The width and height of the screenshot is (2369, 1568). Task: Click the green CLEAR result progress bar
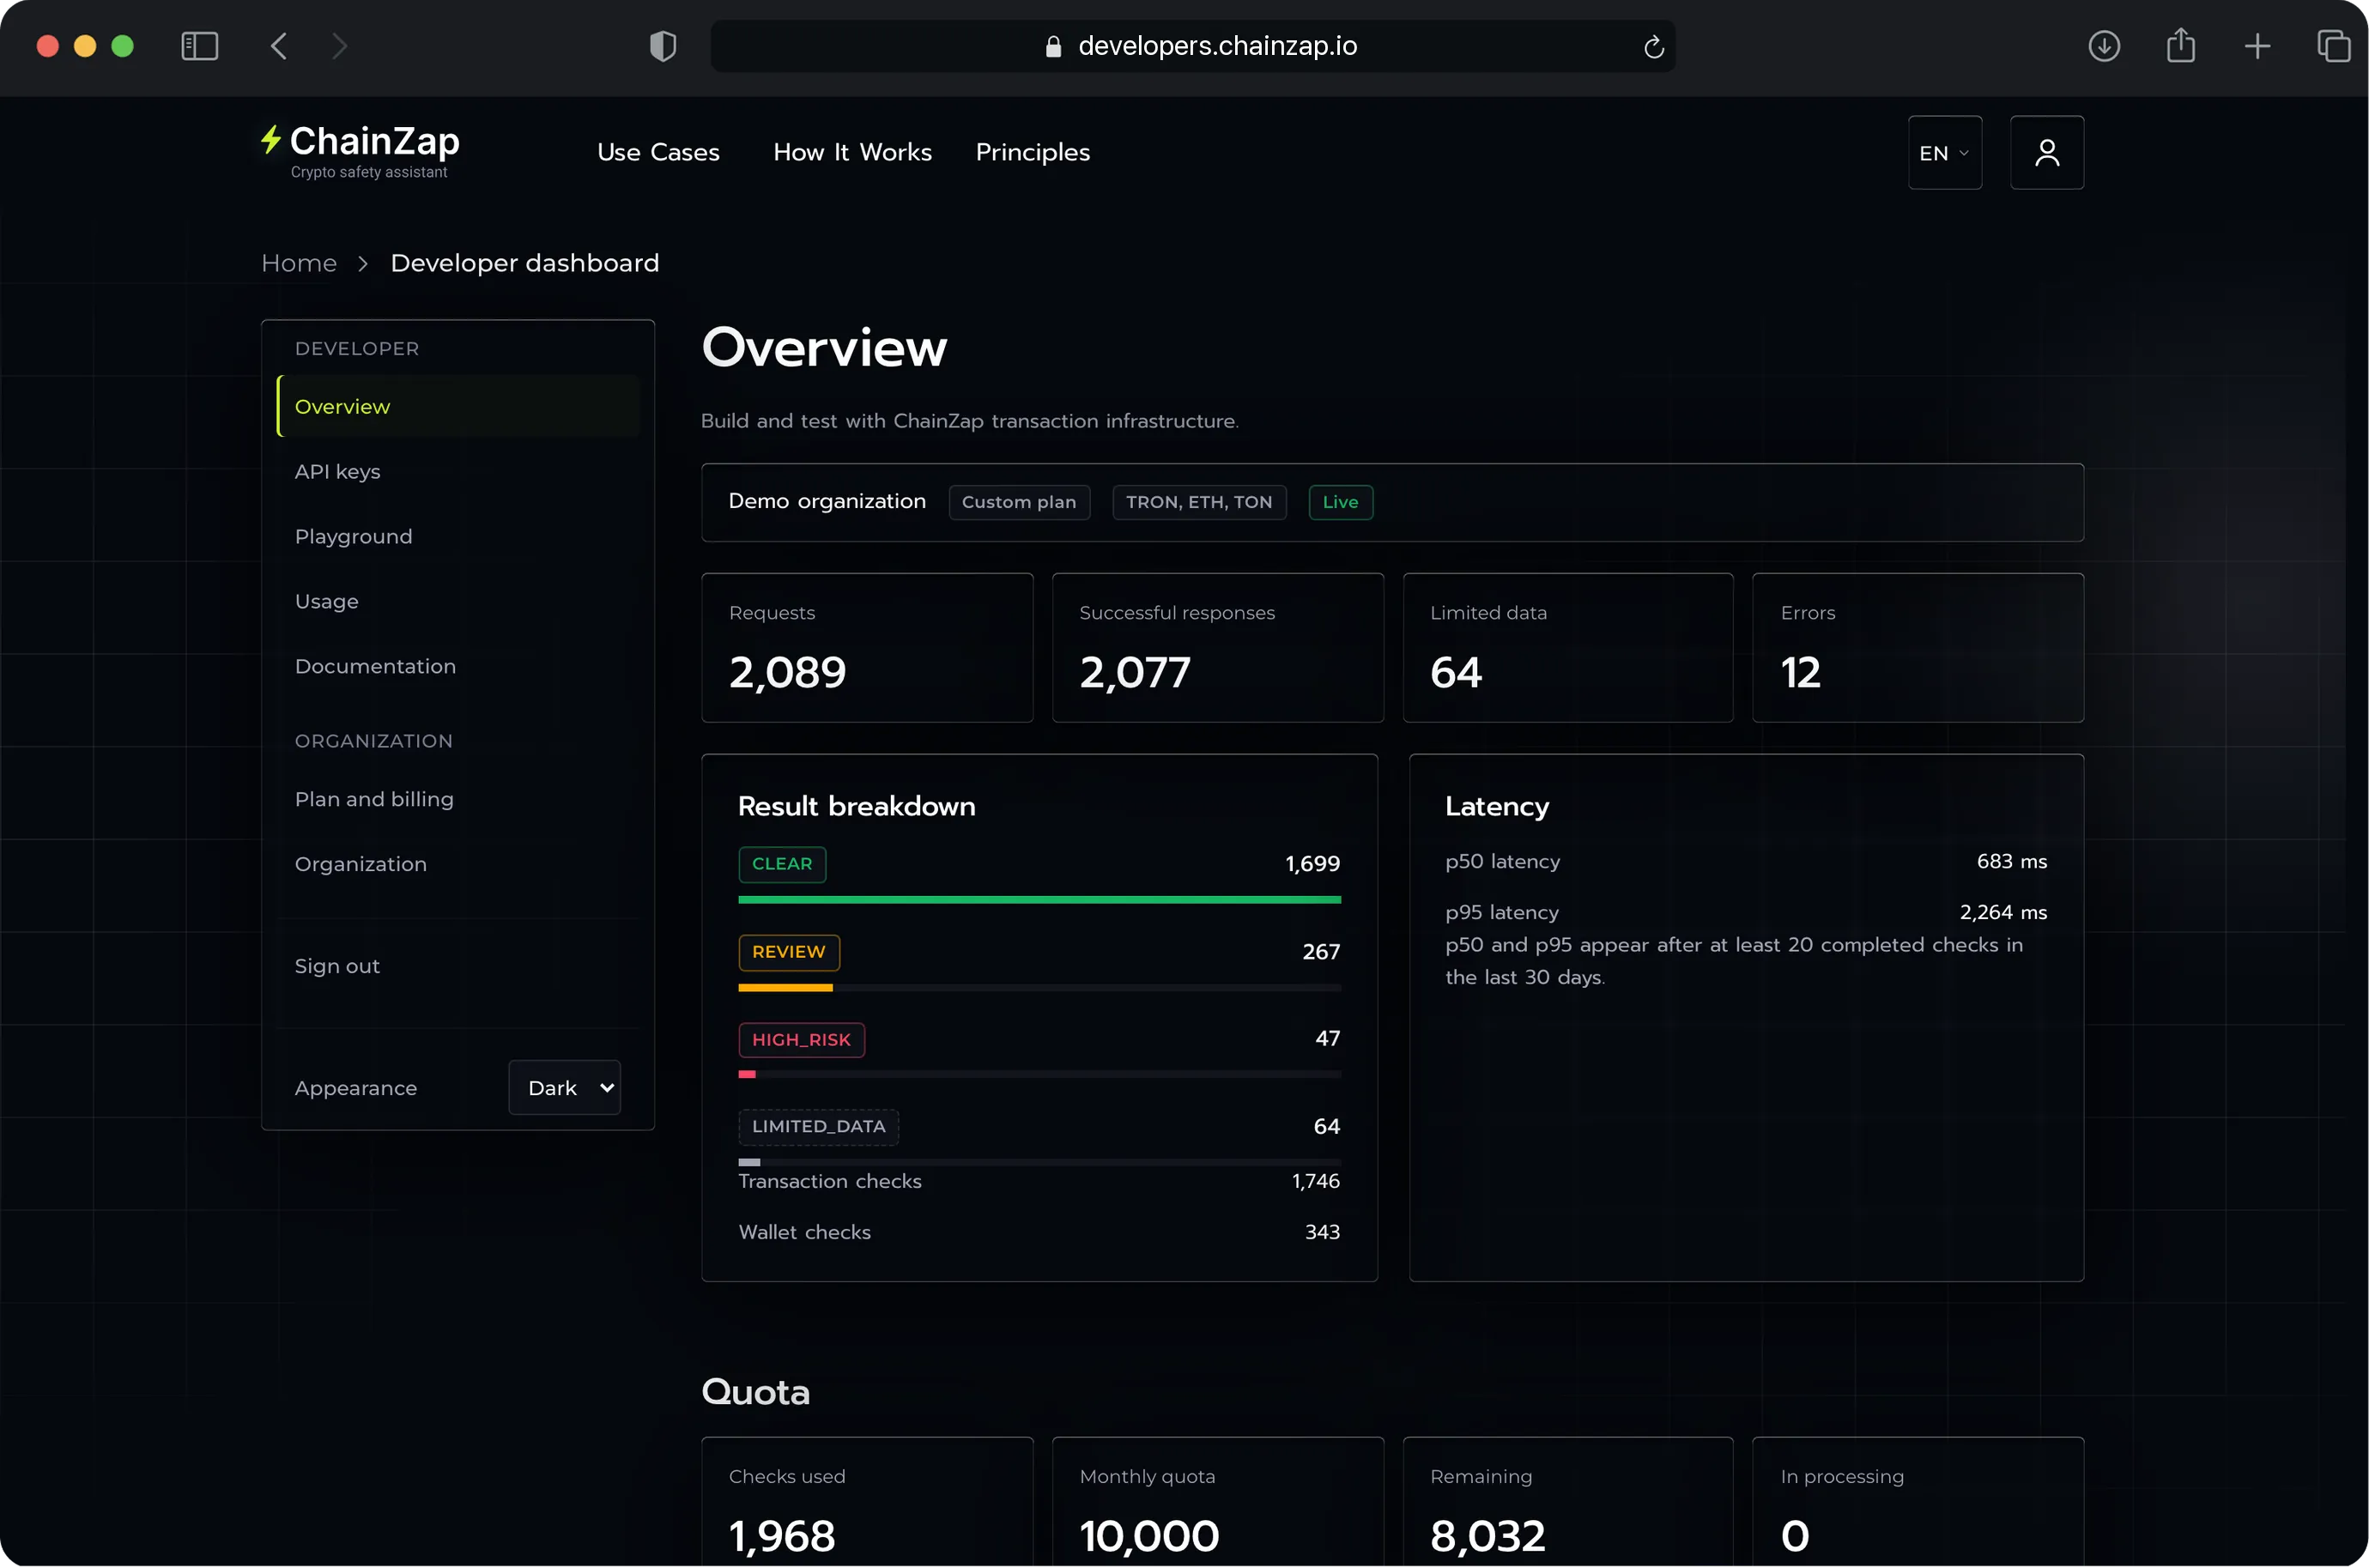[x=1039, y=899]
